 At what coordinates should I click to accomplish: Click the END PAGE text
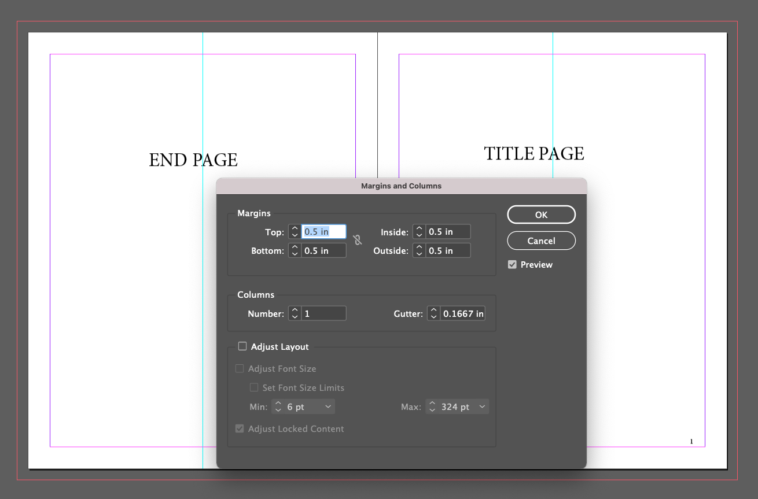(x=193, y=160)
